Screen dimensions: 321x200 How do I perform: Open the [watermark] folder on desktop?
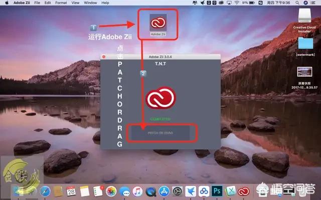[305, 43]
